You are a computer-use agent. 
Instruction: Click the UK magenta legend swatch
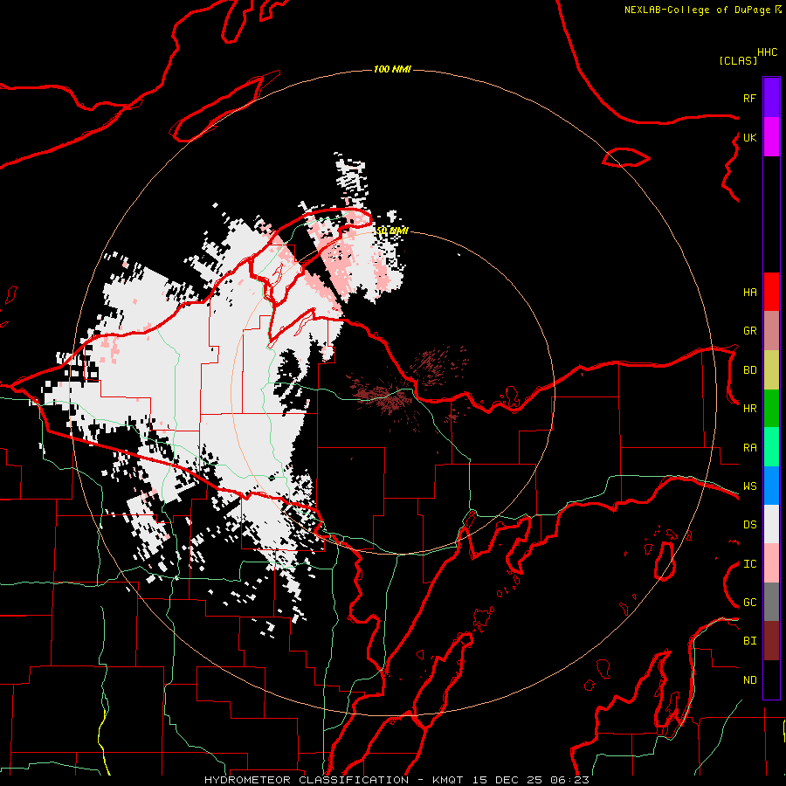pyautogui.click(x=771, y=137)
